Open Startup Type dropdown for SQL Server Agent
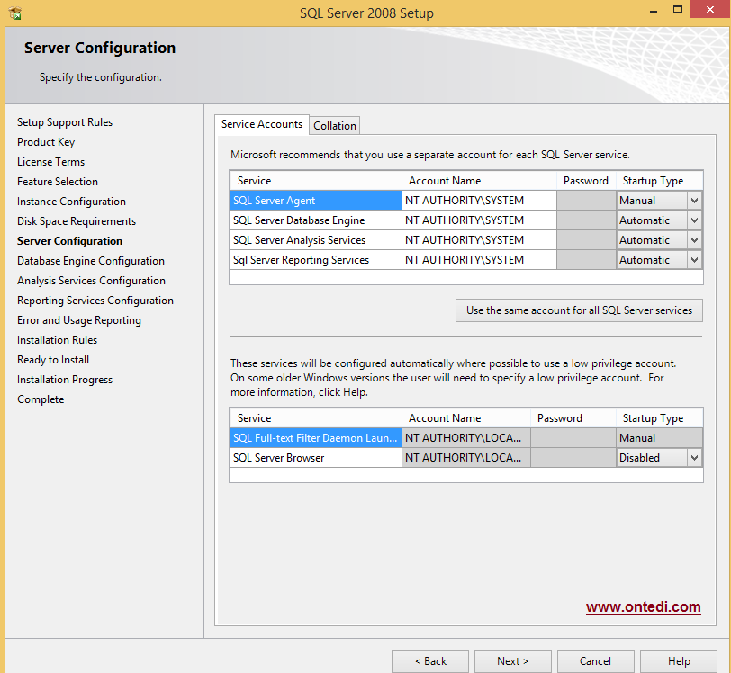Viewport: 731px width, 673px height. [x=694, y=201]
